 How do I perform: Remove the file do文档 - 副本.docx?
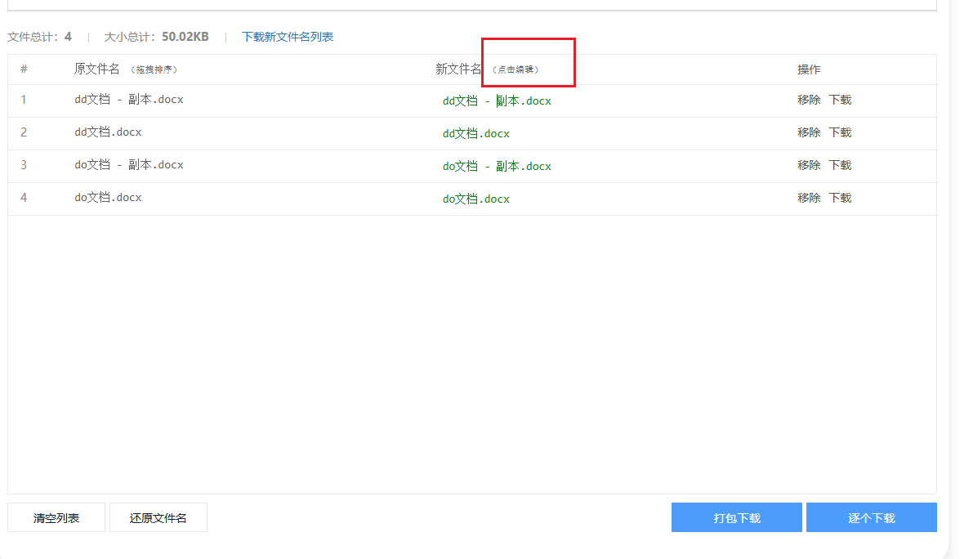pyautogui.click(x=809, y=164)
